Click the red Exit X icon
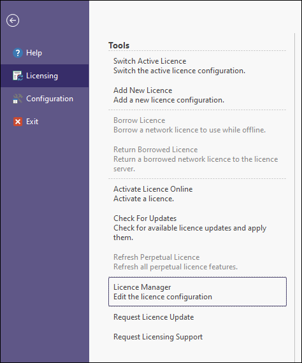 tap(18, 122)
